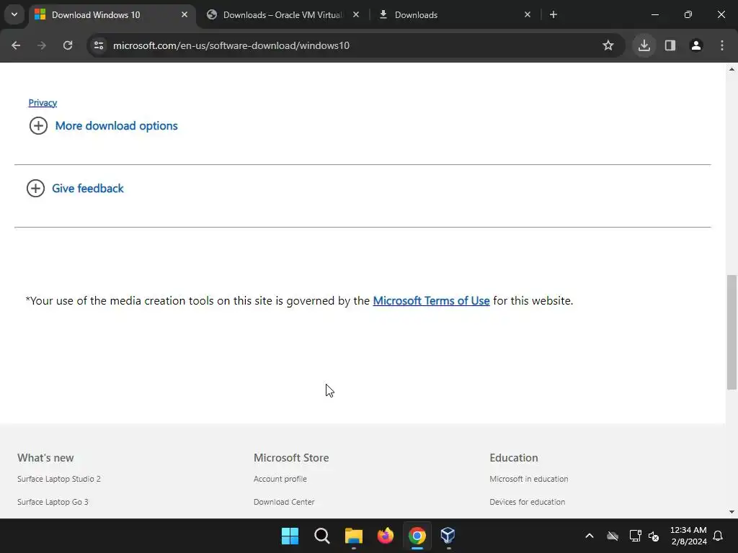Reload the current page
Image resolution: width=738 pixels, height=553 pixels.
click(68, 45)
